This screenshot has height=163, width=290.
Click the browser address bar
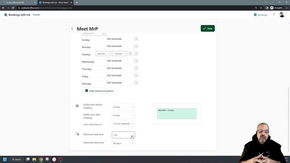coord(135,8)
